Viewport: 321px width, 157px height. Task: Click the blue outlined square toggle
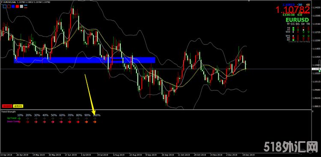(5, 6)
